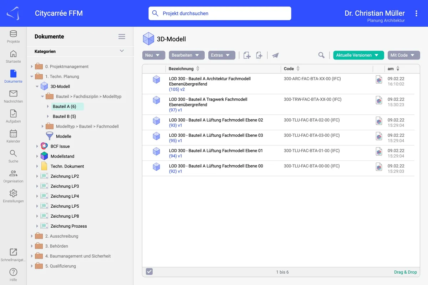
Task: Open the Extras menu
Action: (221, 55)
